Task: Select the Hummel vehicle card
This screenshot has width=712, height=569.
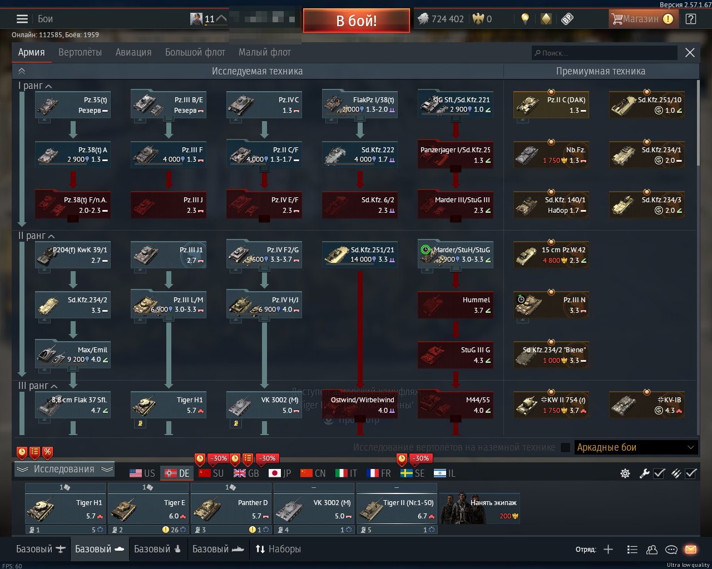Action: [456, 305]
